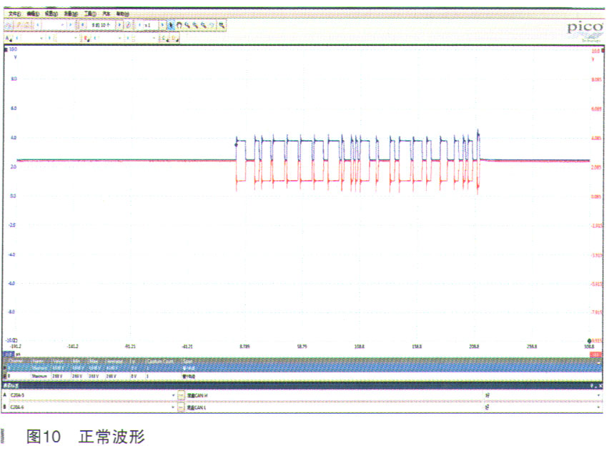This screenshot has height=451, width=609.
Task: Click the first icon in capture toolbar
Action: click(x=9, y=26)
